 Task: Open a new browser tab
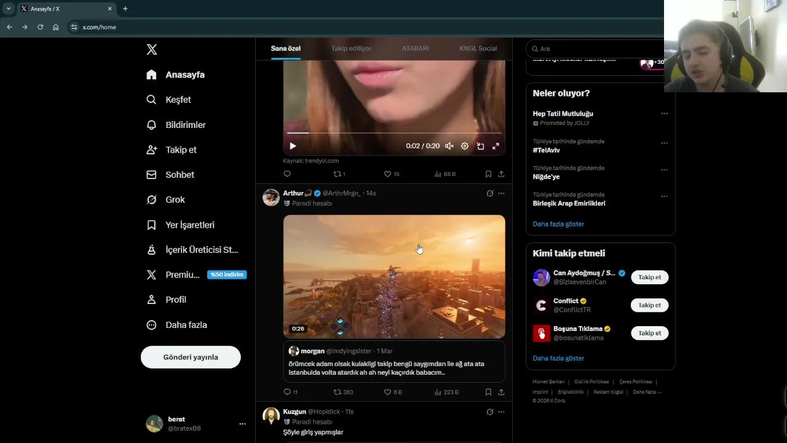click(125, 9)
